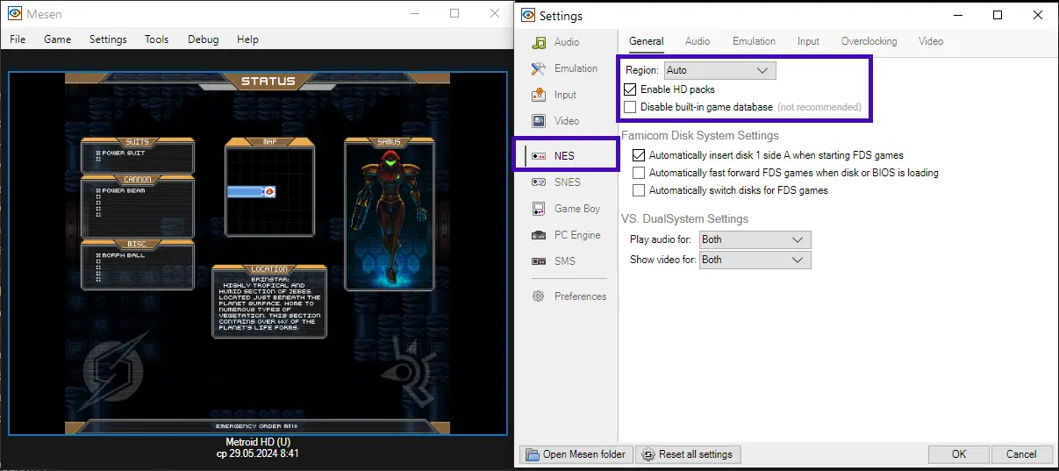Open the Region Auto dropdown
Screen dimensions: 1059x471
click(719, 70)
